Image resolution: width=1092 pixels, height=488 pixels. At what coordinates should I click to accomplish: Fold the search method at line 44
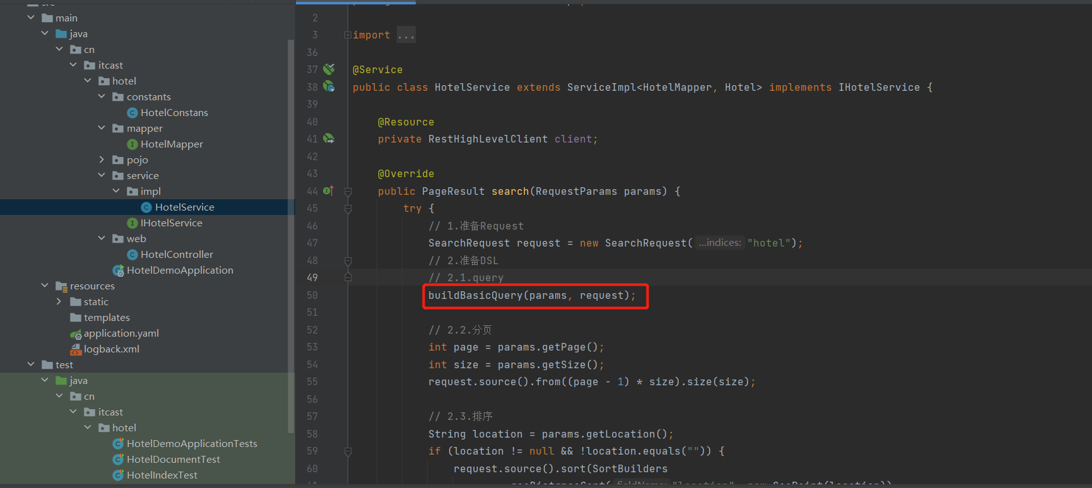[348, 191]
